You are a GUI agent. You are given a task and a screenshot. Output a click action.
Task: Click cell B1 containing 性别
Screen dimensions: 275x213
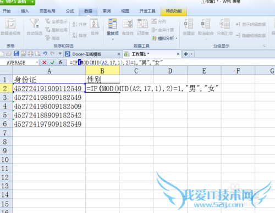tap(102, 80)
